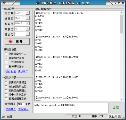Click the app logo icon in title bar

pyautogui.click(x=4, y=3)
